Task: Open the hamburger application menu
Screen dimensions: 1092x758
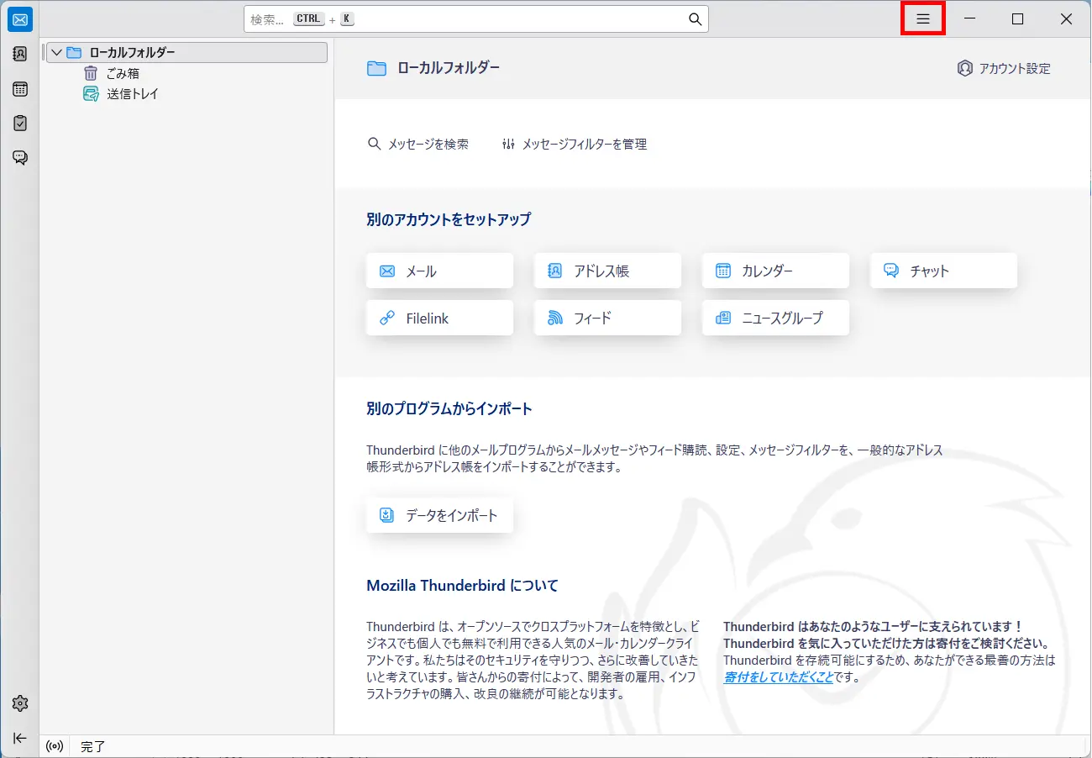Action: [922, 19]
